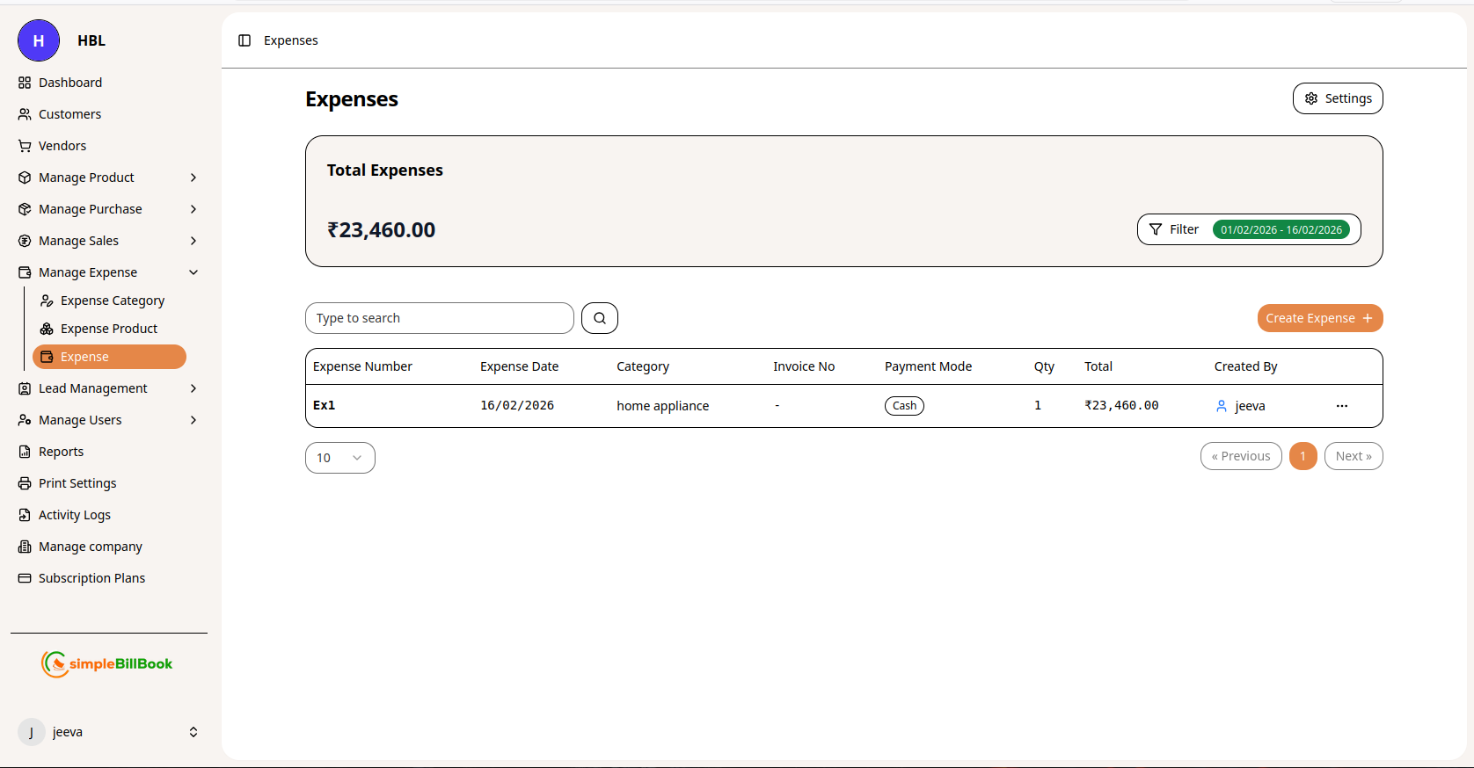Navigate to Activity Logs

coord(75,515)
